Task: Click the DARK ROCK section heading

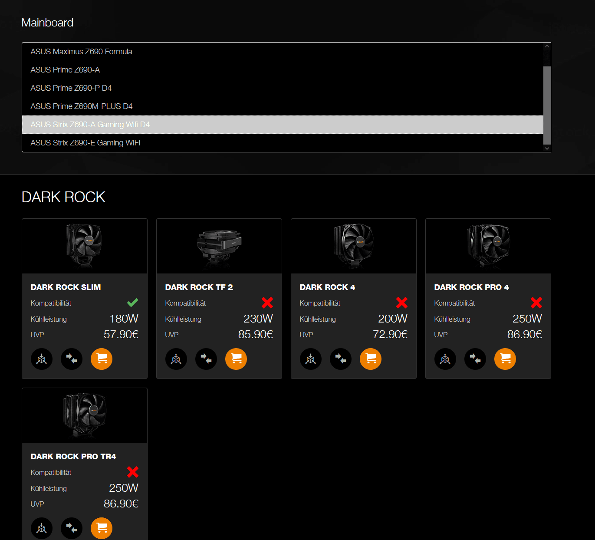Action: [63, 197]
